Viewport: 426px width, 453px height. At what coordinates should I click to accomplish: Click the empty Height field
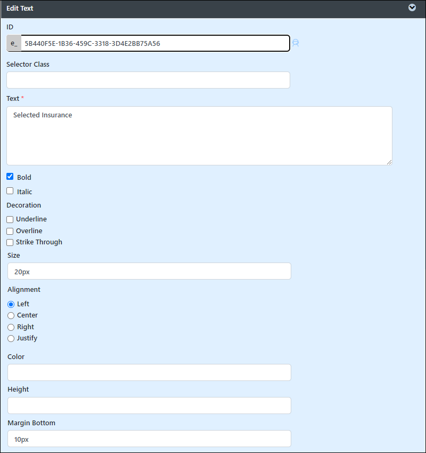149,406
